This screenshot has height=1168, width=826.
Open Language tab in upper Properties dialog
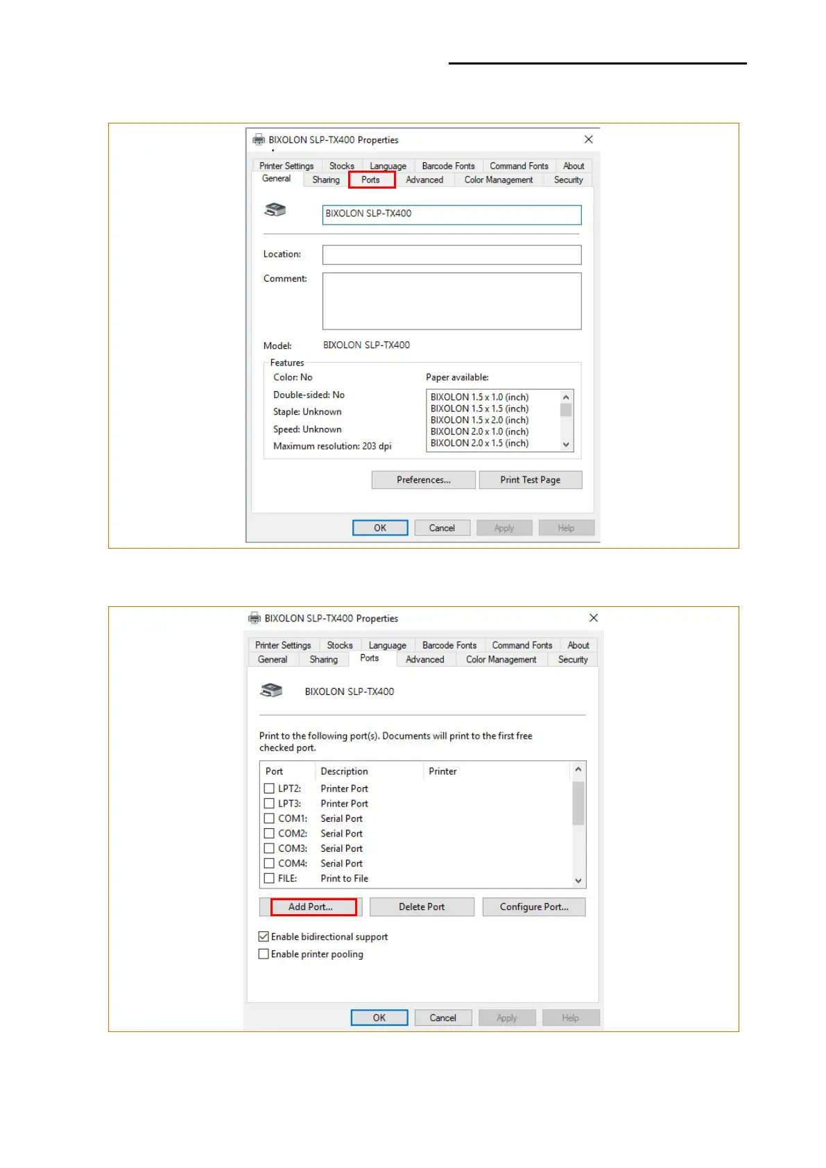tap(388, 166)
